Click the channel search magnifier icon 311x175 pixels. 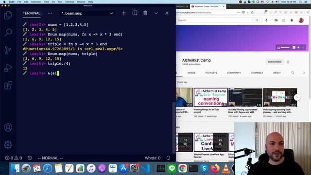point(293,73)
